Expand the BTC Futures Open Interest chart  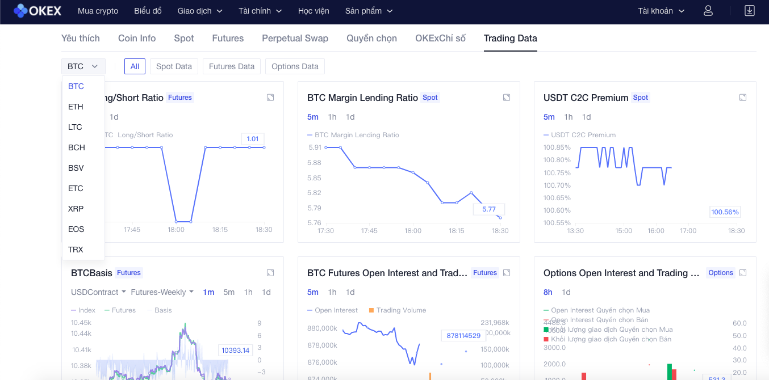point(507,273)
